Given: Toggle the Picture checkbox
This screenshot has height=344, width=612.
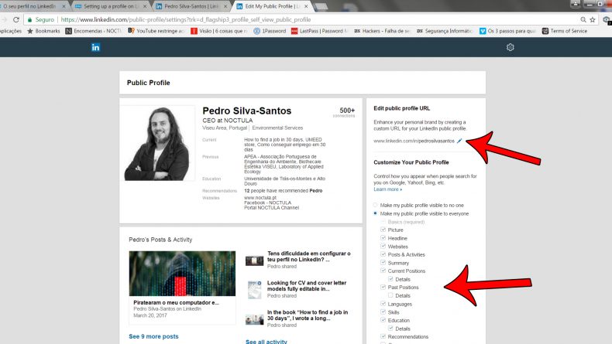Looking at the screenshot, I should point(383,230).
